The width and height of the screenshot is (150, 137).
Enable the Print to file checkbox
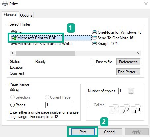[93, 62]
